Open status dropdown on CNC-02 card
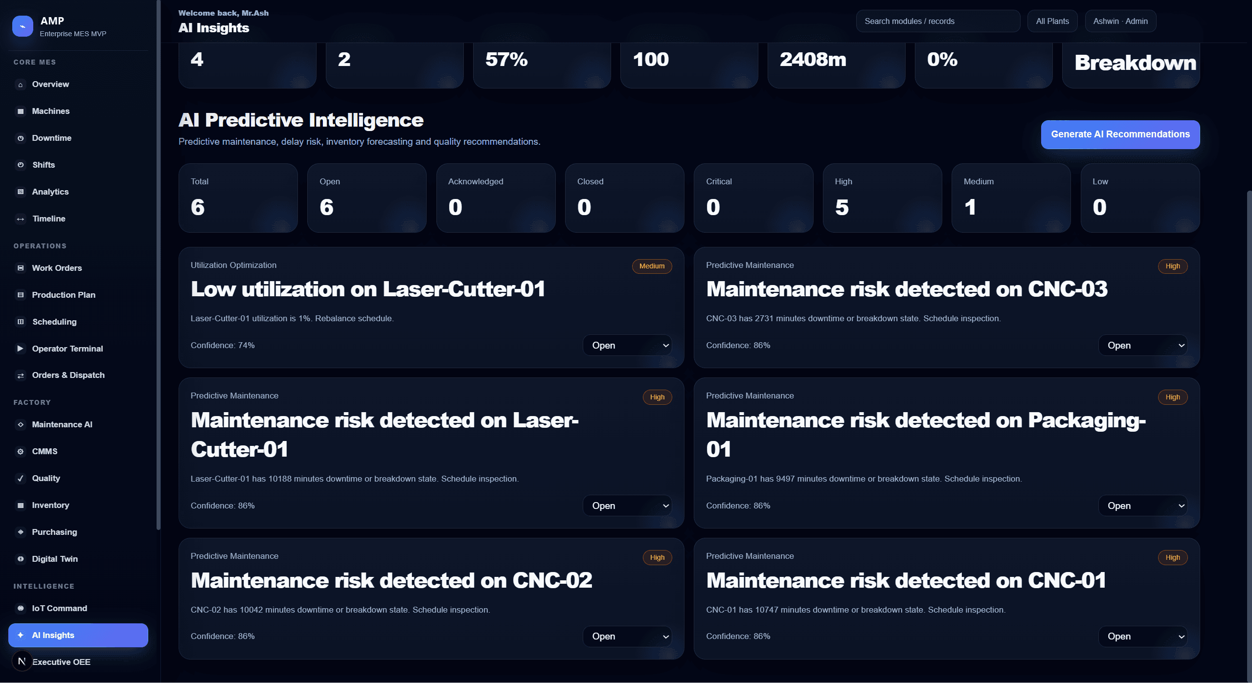 (x=627, y=637)
